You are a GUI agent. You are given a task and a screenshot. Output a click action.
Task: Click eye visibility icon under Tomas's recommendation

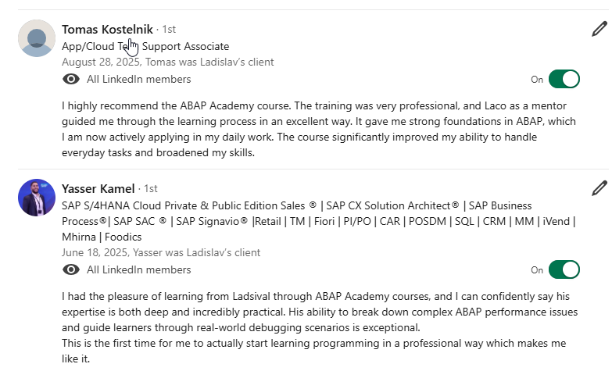(70, 79)
